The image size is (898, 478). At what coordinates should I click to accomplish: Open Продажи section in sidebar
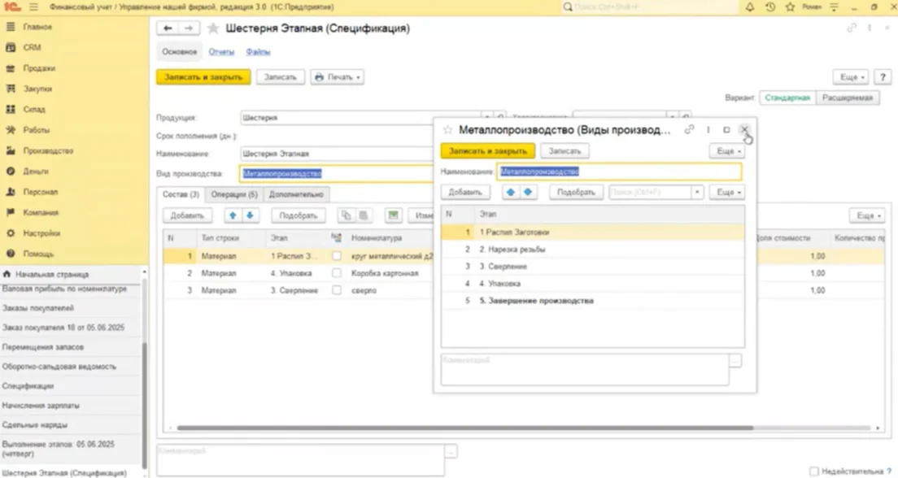[39, 68]
